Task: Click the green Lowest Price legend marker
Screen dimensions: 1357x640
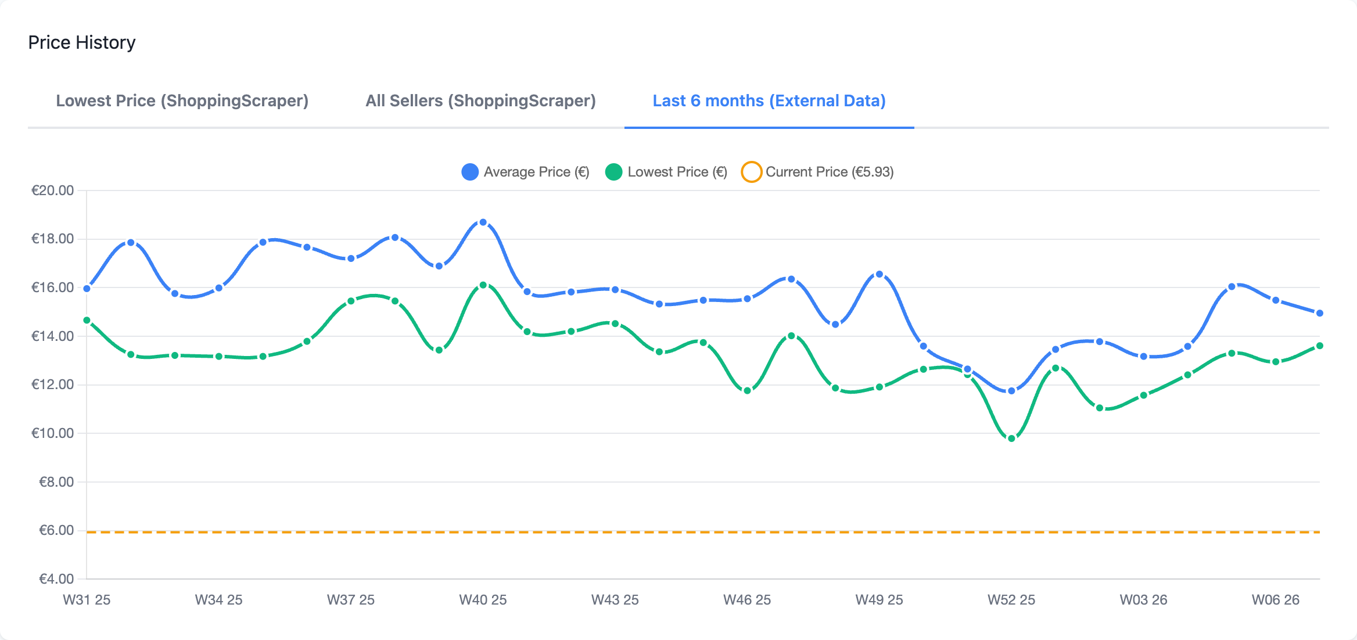Action: (x=614, y=171)
